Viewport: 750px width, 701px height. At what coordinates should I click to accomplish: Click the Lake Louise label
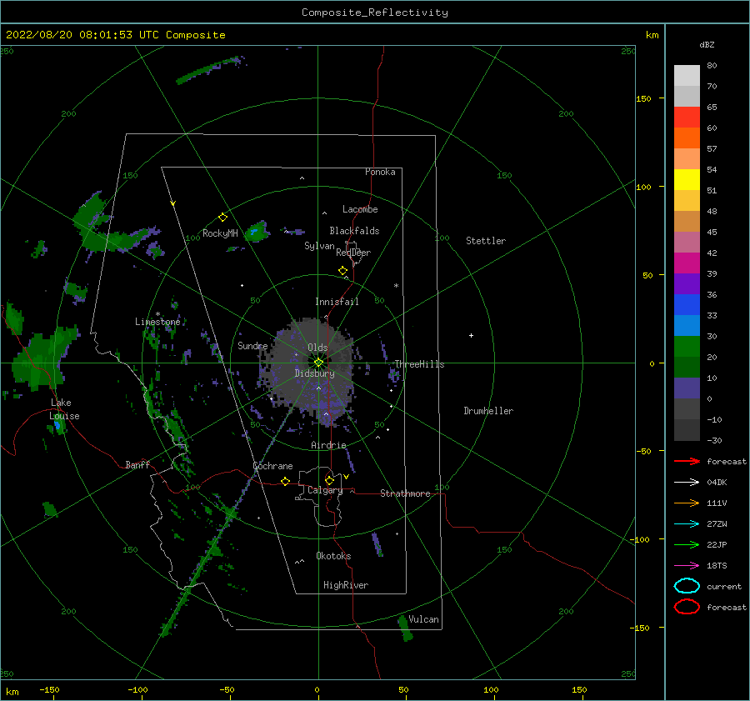tap(64, 409)
